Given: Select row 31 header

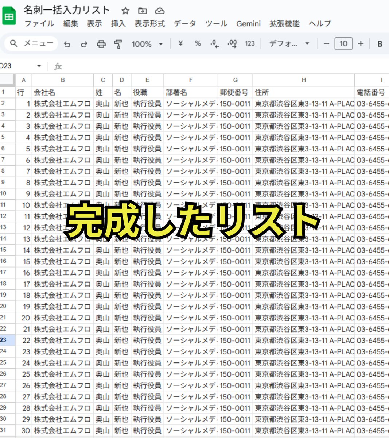Looking at the screenshot, I should [7, 430].
